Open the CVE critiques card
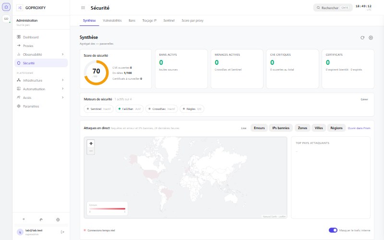The width and height of the screenshot is (384, 240). point(292,69)
